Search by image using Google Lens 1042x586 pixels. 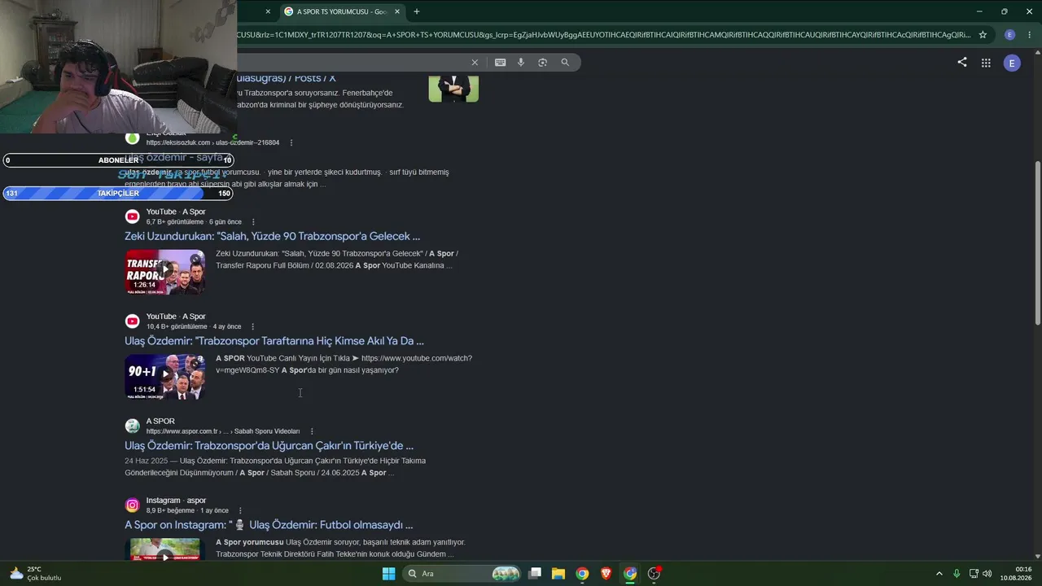542,63
